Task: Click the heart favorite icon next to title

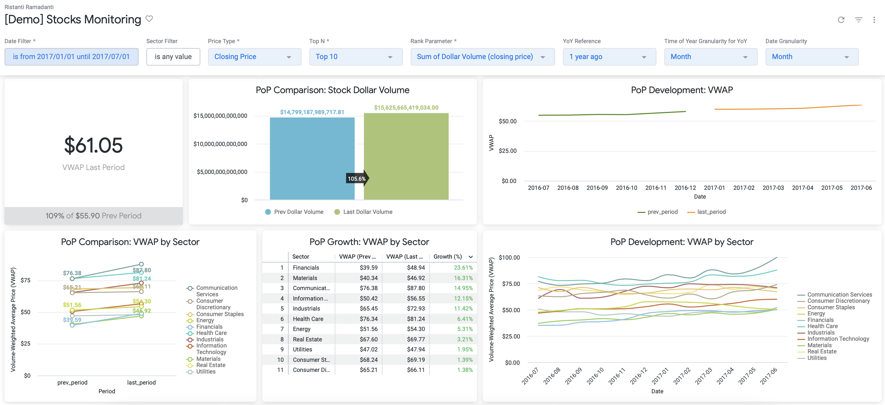Action: point(149,18)
